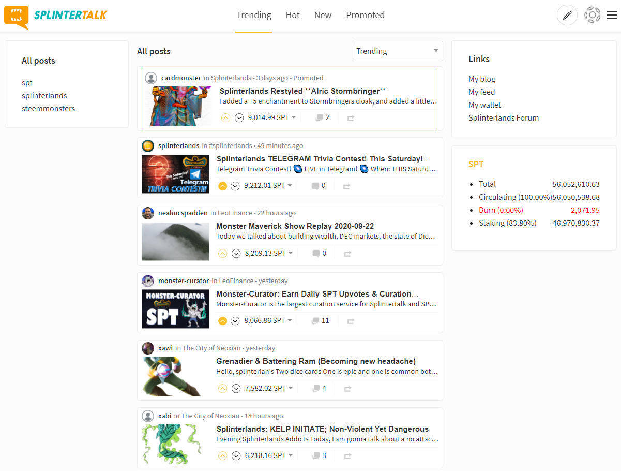Viewport: 621px width, 471px height.
Task: Open the Splinterlands Forum link
Action: [x=504, y=118]
